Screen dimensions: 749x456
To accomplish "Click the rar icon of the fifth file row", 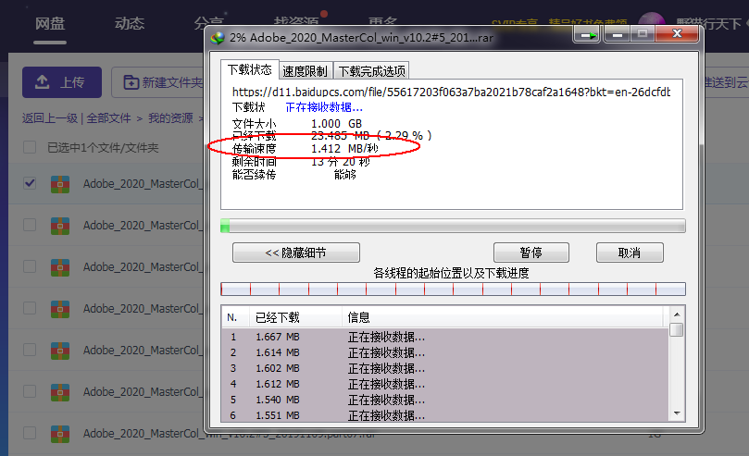I will (x=60, y=351).
